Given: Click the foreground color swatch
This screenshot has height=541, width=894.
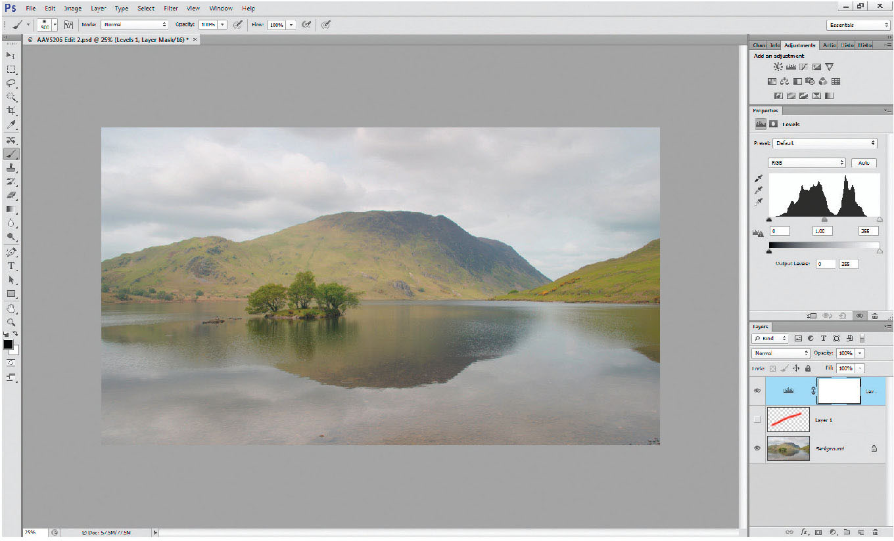Looking at the screenshot, I should click(8, 344).
